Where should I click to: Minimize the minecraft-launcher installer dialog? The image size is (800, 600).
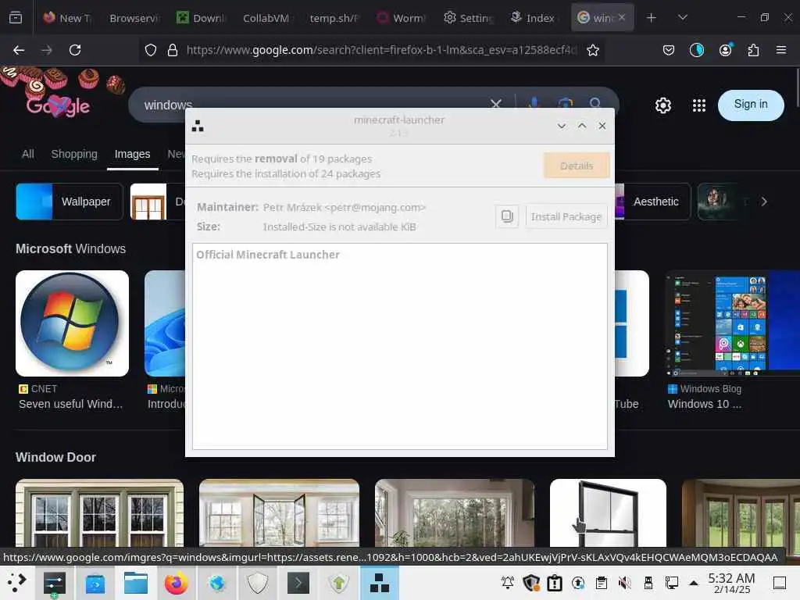(x=561, y=126)
